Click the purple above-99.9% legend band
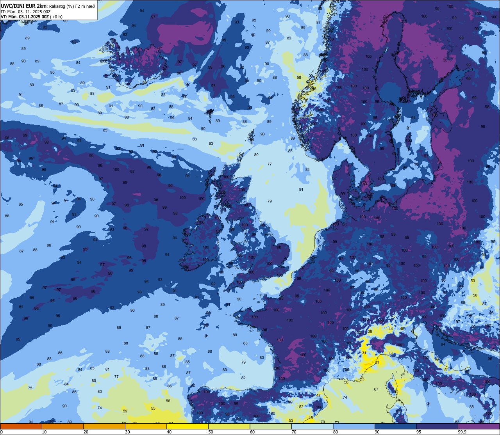The height and width of the screenshot is (435, 500). (479, 426)
